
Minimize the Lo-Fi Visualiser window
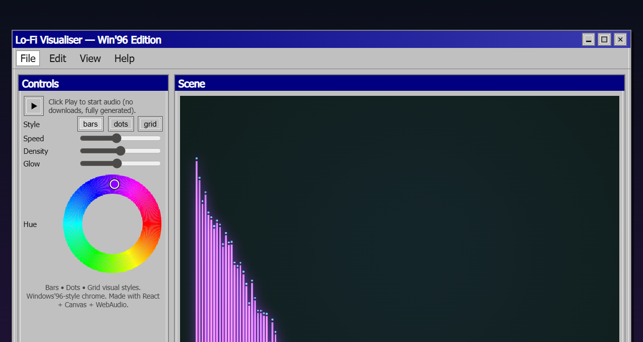click(589, 39)
